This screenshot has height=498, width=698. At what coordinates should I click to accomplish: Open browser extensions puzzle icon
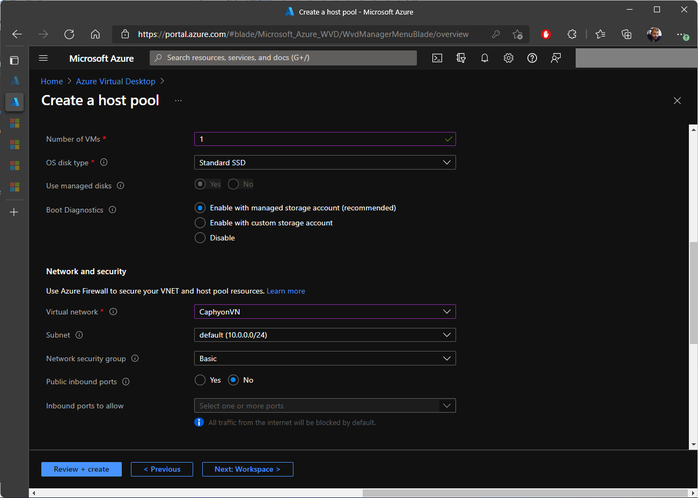[x=572, y=34]
